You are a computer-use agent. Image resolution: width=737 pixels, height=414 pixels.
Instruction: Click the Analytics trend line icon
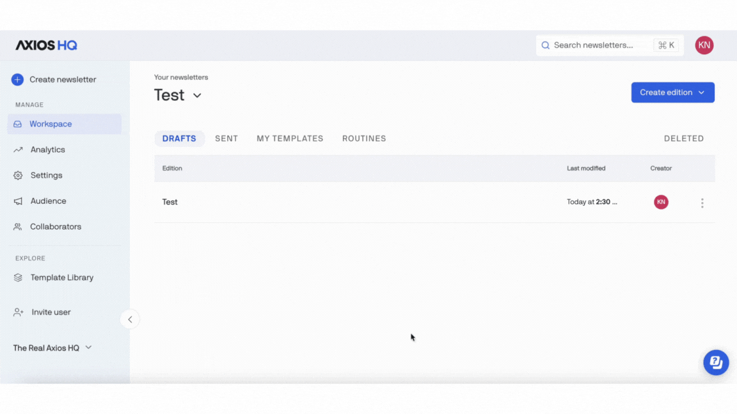click(x=18, y=149)
